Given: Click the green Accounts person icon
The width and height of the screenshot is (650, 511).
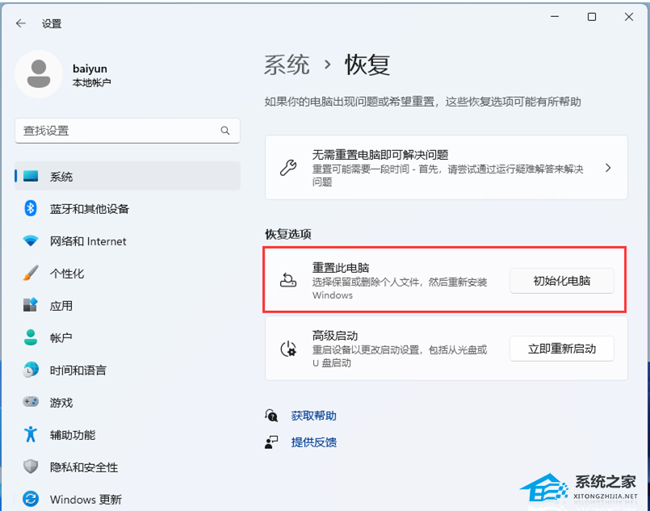Looking at the screenshot, I should point(31,337).
